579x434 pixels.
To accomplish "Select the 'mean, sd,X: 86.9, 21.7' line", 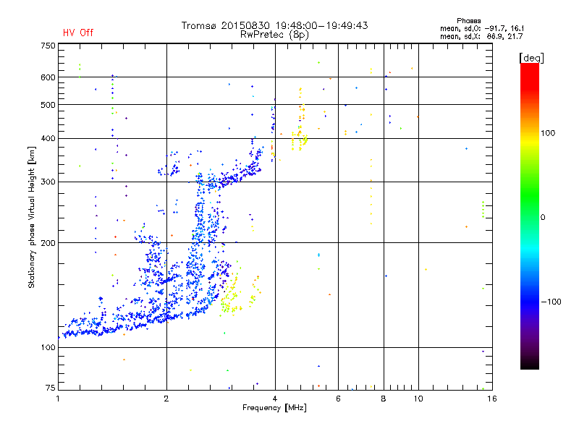I will (481, 36).
